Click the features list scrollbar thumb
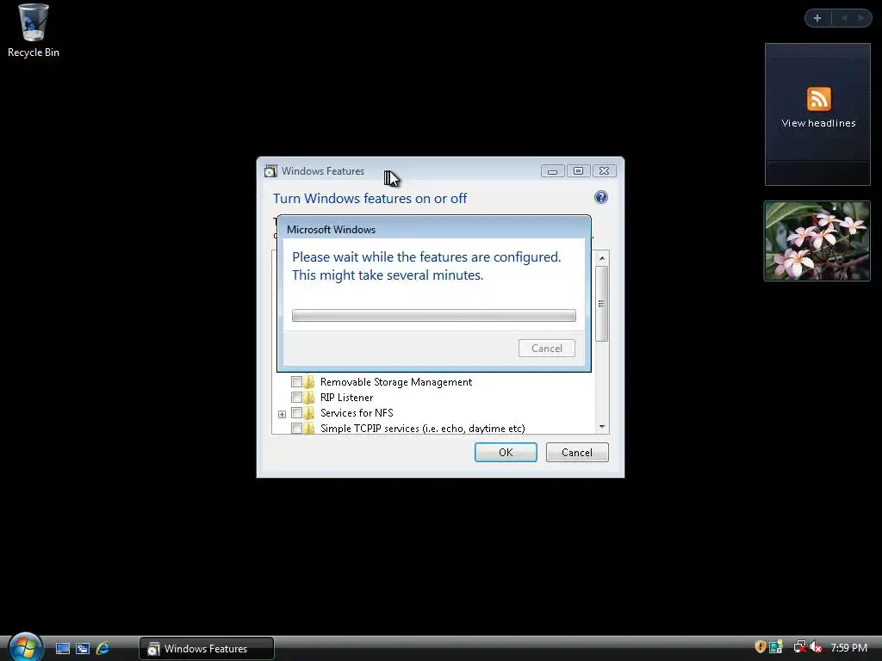 tap(601, 304)
